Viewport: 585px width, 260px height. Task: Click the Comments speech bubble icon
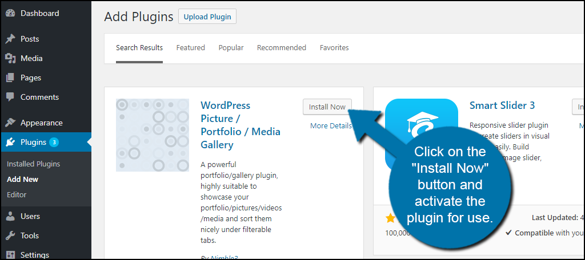(10, 97)
